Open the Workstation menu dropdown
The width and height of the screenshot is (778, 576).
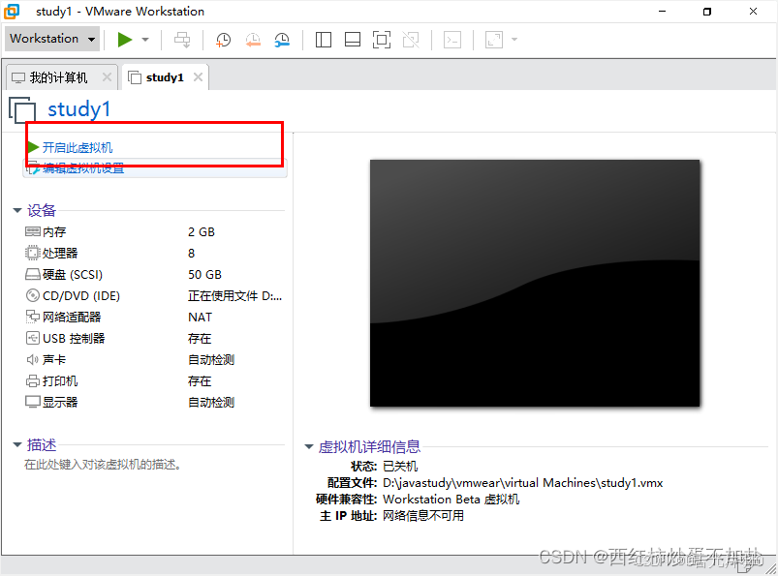pyautogui.click(x=52, y=39)
